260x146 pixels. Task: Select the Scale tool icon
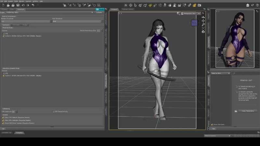[155, 5]
